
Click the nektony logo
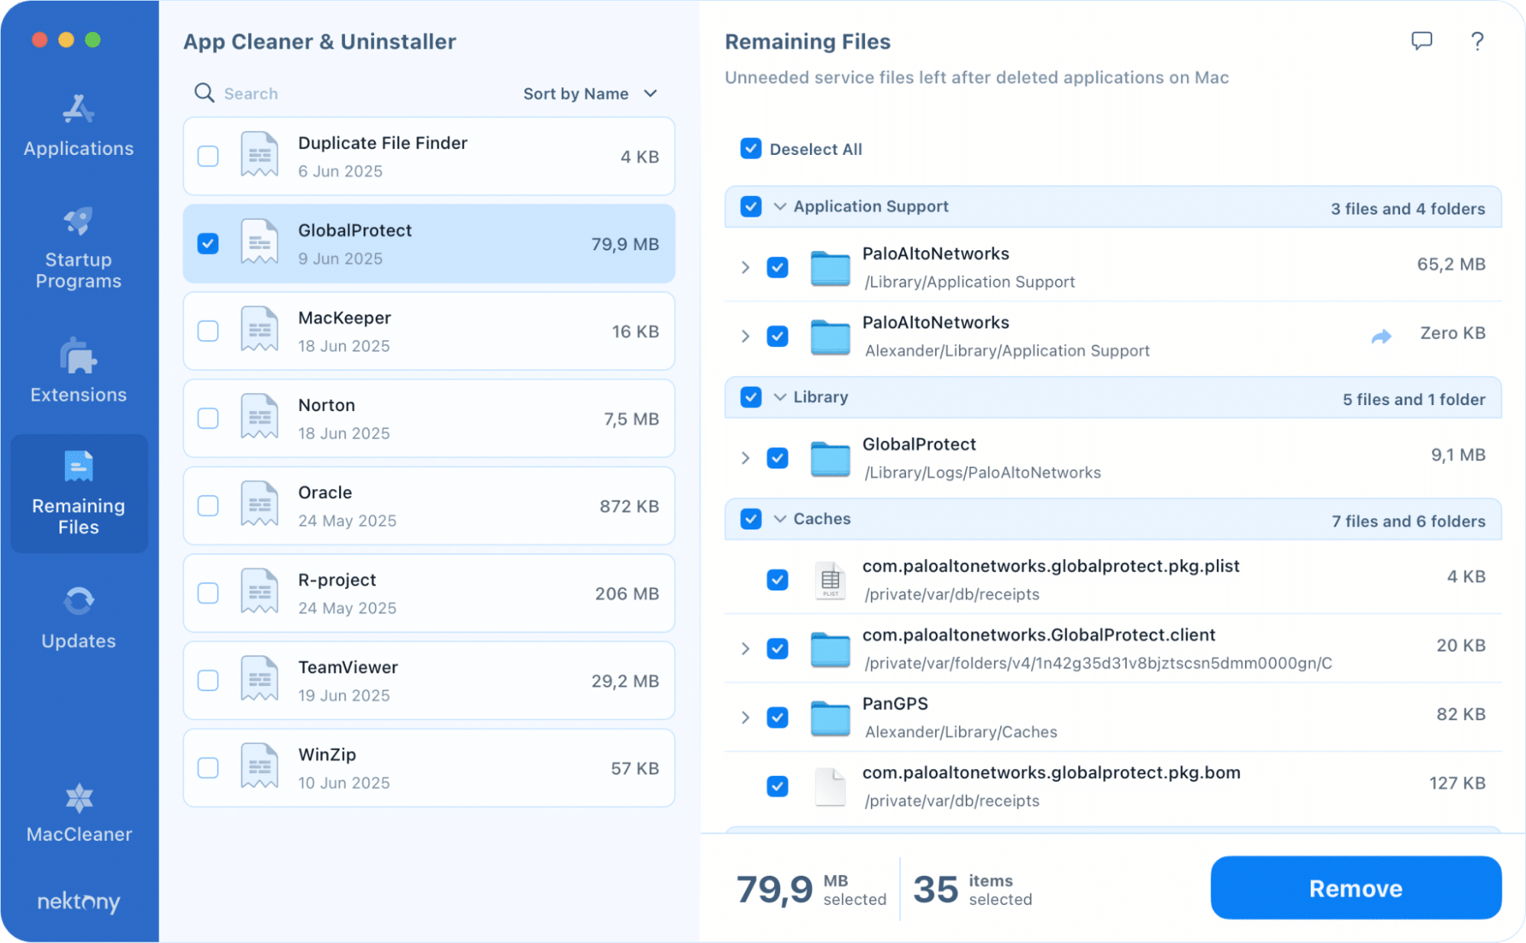tap(77, 903)
